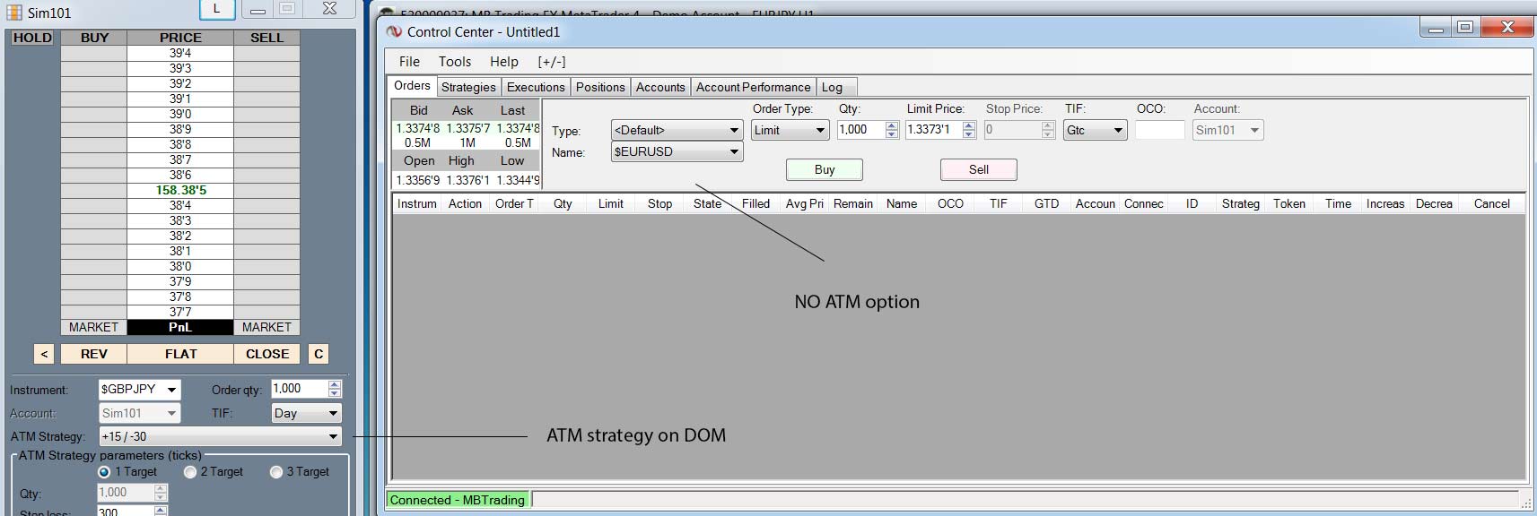Click the PnL cell on DOM
Viewport: 1537px width, 516px height.
tap(180, 327)
